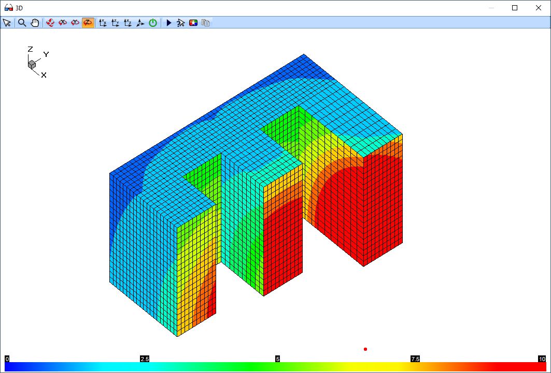This screenshot has height=373, width=551.
Task: Choose the pan hand tool
Action: pos(35,23)
